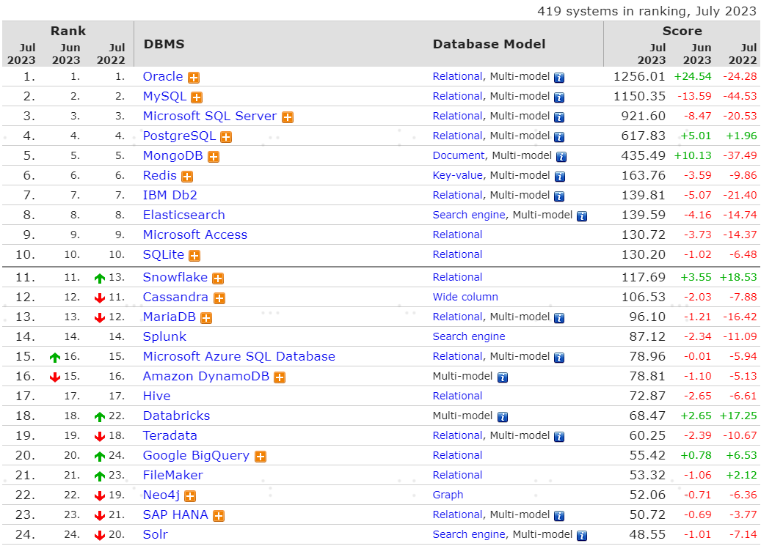Click the plus icon beside PostgreSQL

click(x=226, y=137)
